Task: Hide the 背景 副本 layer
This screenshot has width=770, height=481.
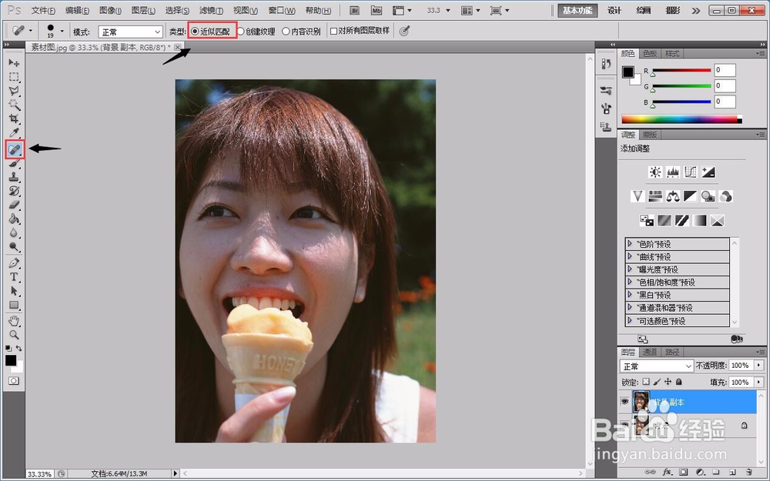Action: (624, 402)
